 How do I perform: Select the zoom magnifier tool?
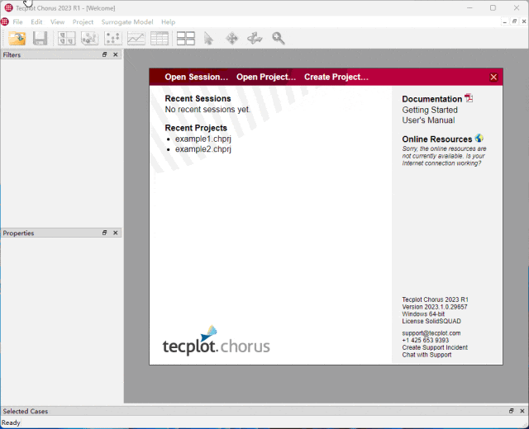pos(279,39)
